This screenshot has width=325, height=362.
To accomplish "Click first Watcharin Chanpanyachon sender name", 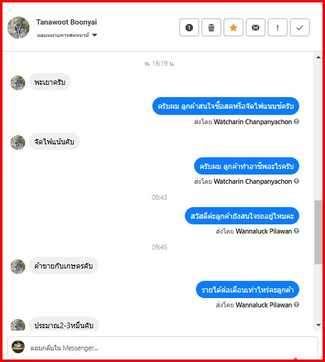I will point(253,122).
